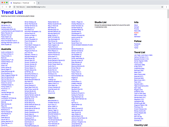The width and height of the screenshot is (169, 127).
Task: Open the Contact link under Info
Action: click(x=137, y=27)
